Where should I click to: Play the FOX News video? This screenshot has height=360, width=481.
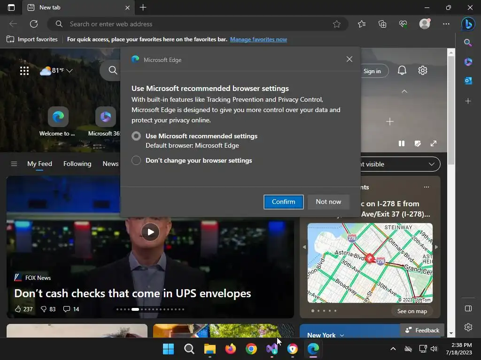150,232
